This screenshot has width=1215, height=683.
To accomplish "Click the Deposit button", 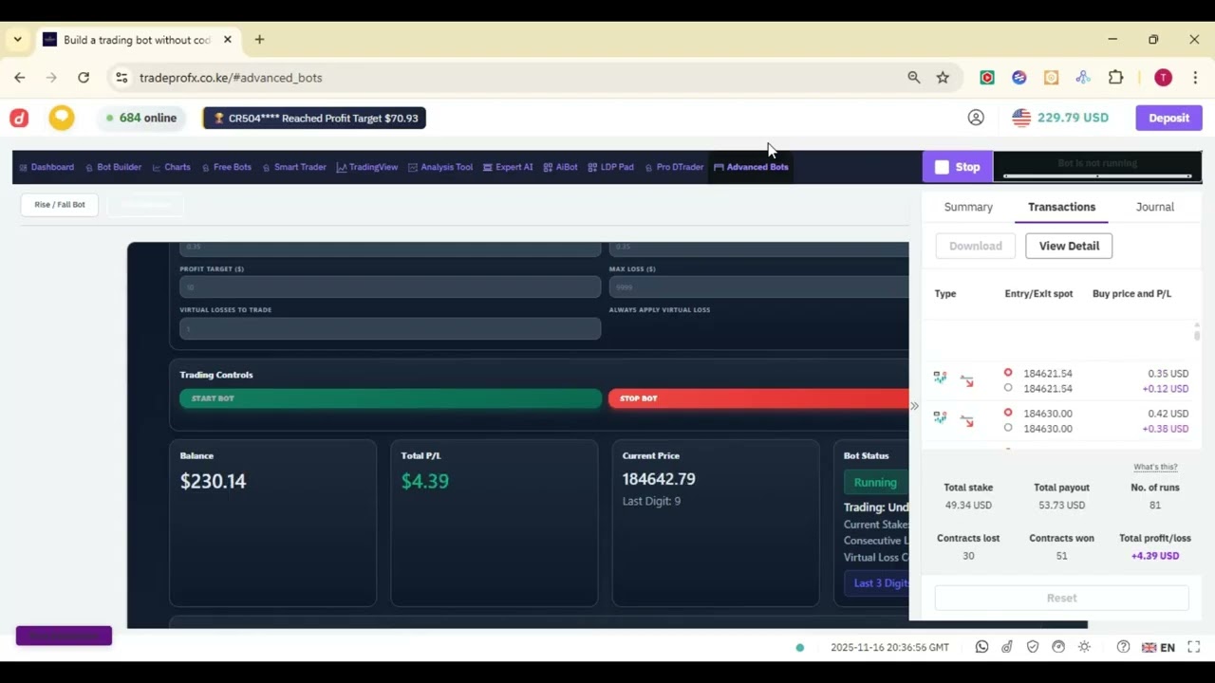I will [1168, 118].
